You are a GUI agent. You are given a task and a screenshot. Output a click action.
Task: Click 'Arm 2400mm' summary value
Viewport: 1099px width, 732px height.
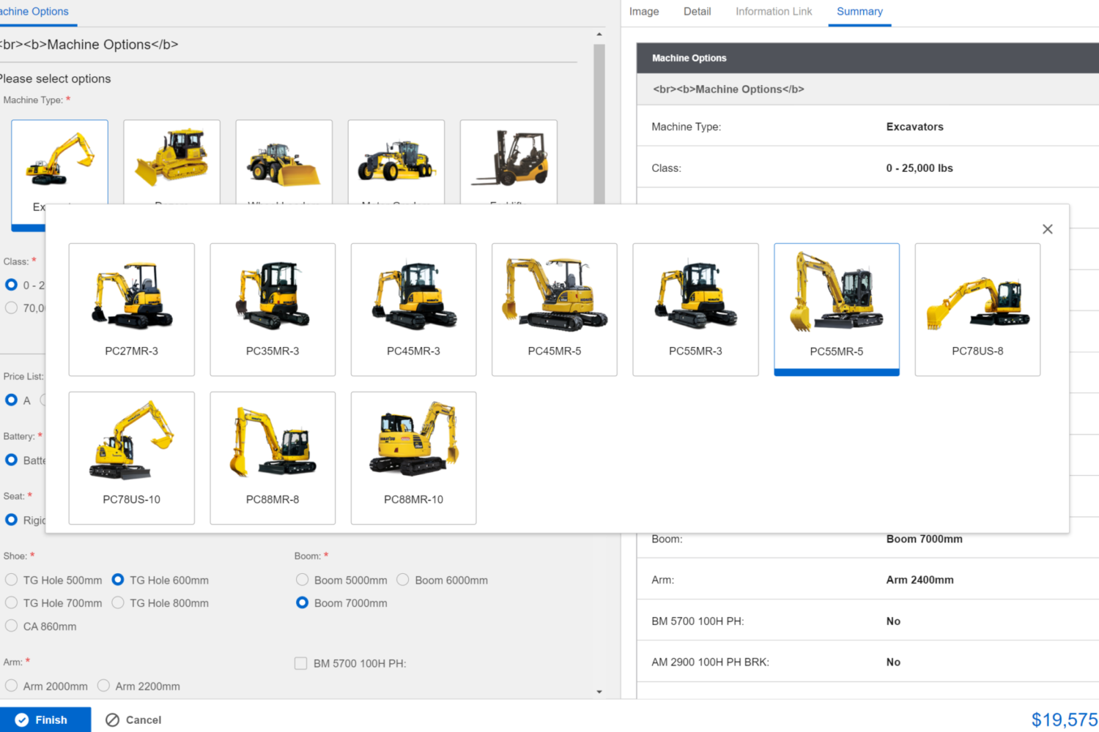tap(920, 580)
